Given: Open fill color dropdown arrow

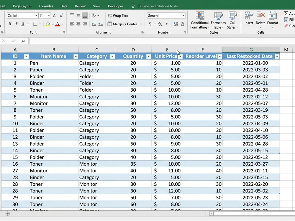Looking at the screenshot, I should pos(53,24).
